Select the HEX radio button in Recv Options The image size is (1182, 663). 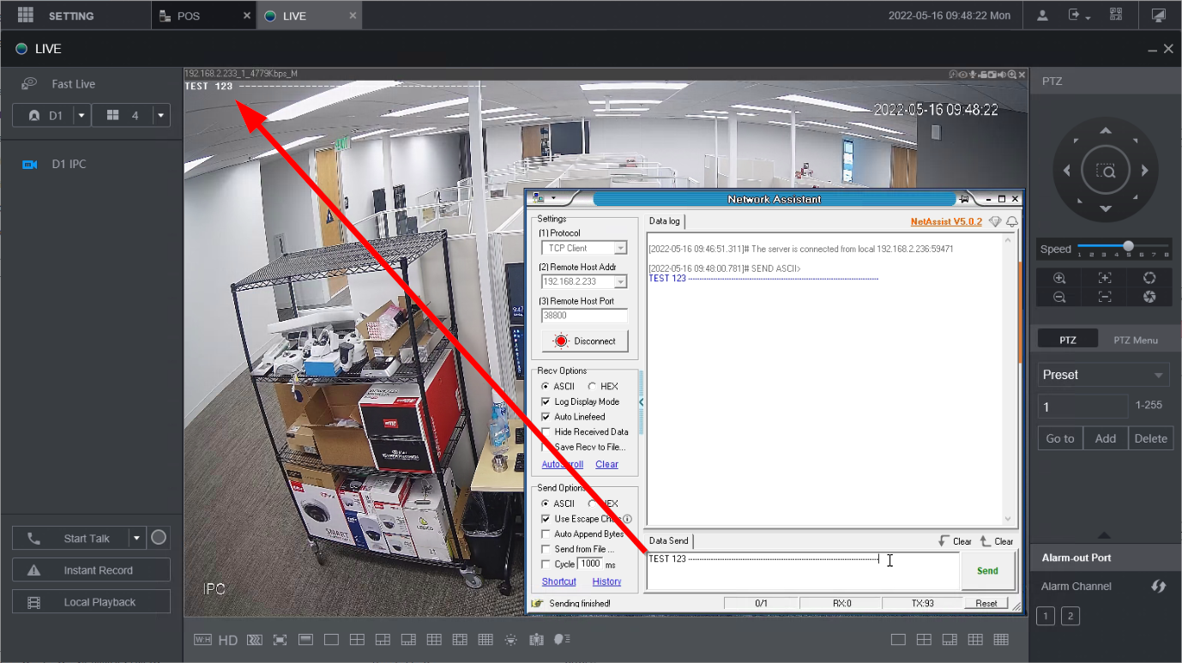(x=592, y=387)
